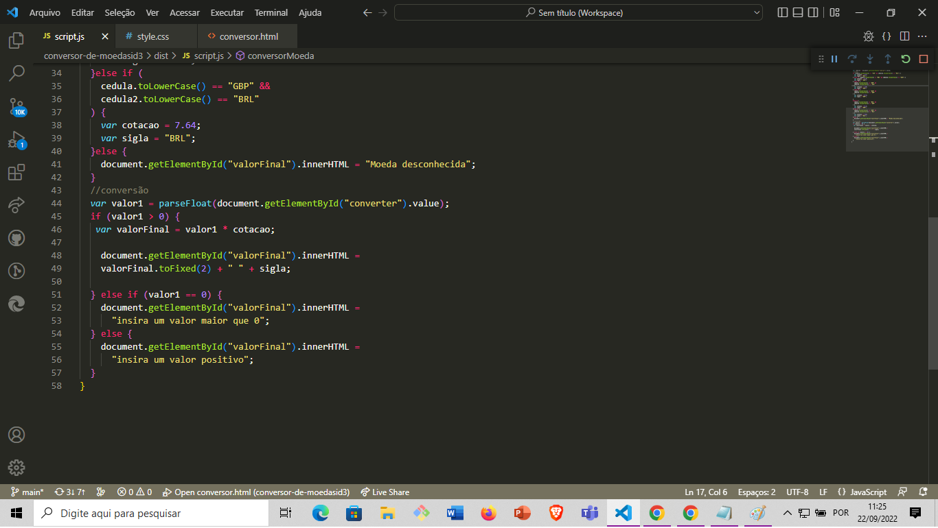Open the Explorer view in activity bar

[16, 40]
